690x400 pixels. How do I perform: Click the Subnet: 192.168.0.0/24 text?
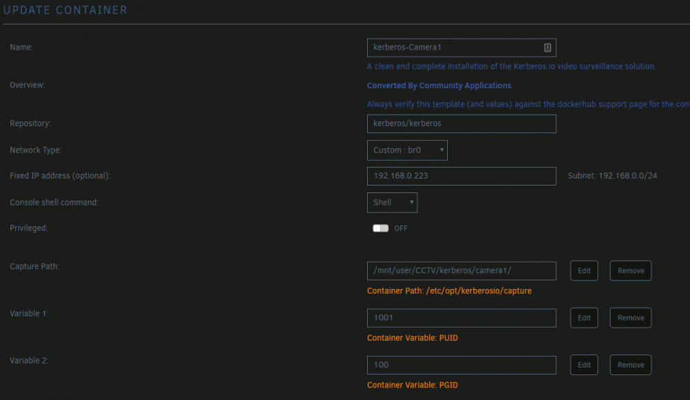pyautogui.click(x=612, y=176)
